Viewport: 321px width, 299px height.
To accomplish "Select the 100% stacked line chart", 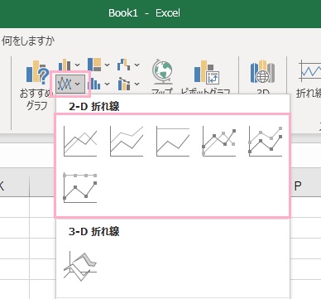I will [x=173, y=142].
